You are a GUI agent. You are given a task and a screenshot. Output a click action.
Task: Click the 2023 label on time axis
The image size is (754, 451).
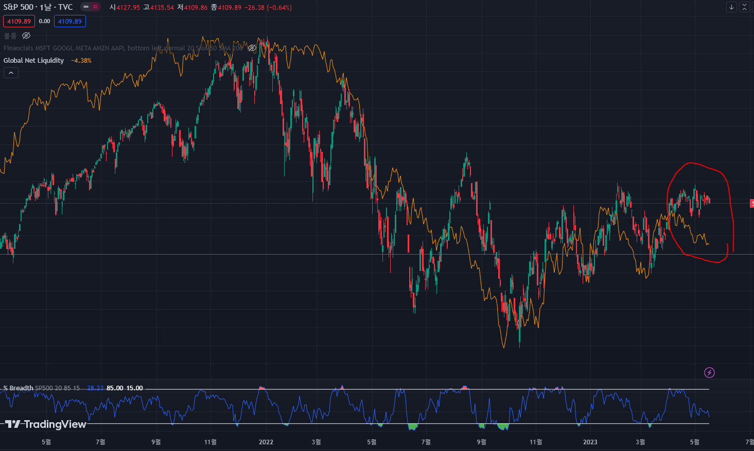(590, 442)
